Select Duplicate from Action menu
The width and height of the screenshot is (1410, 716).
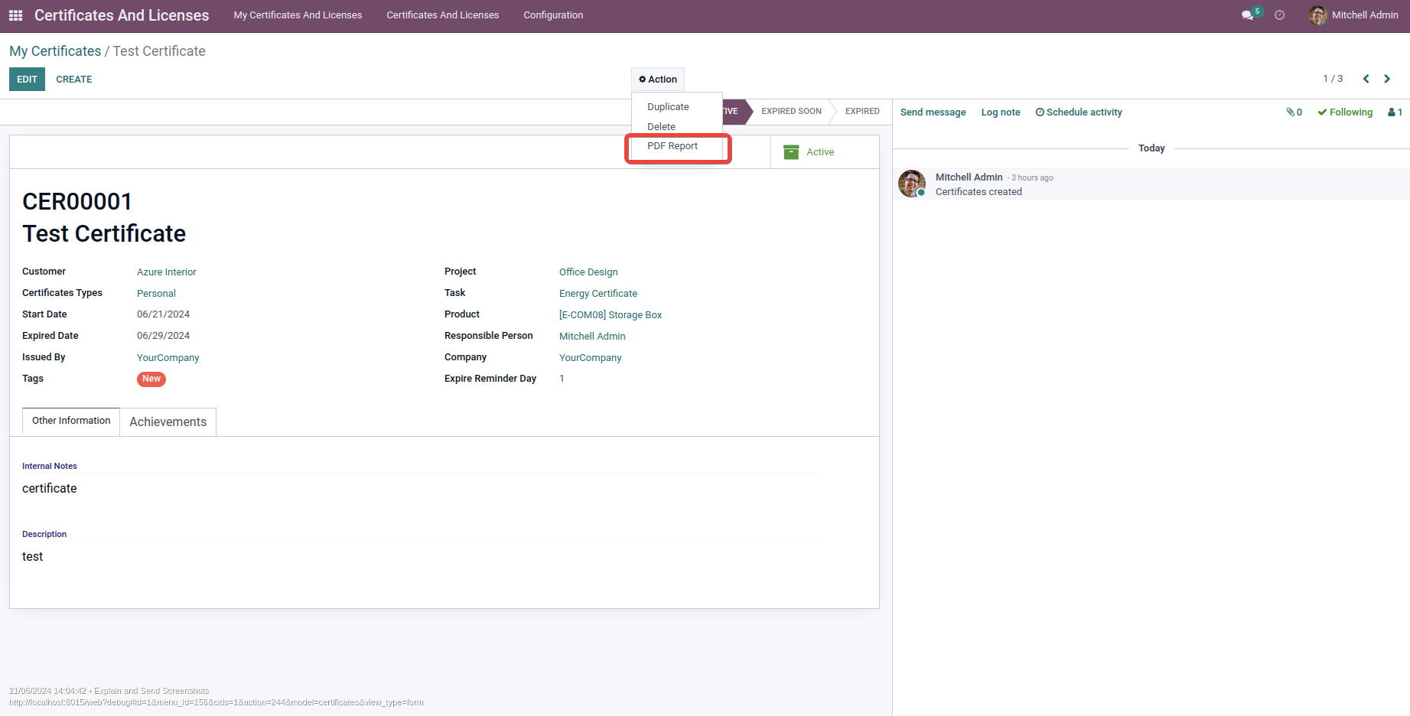point(668,107)
